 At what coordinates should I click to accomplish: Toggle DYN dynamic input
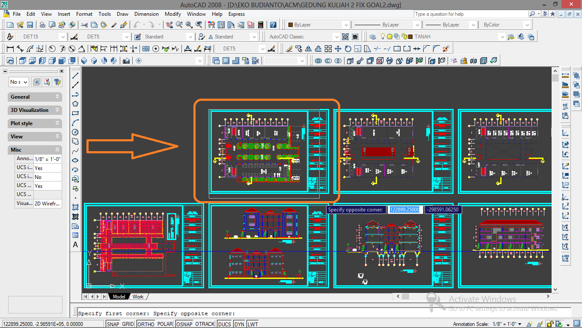coord(239,324)
